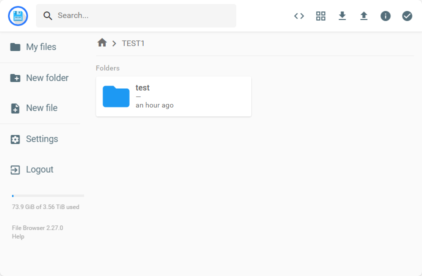Click the upload arrow icon
The height and width of the screenshot is (276, 422).
coord(364,16)
